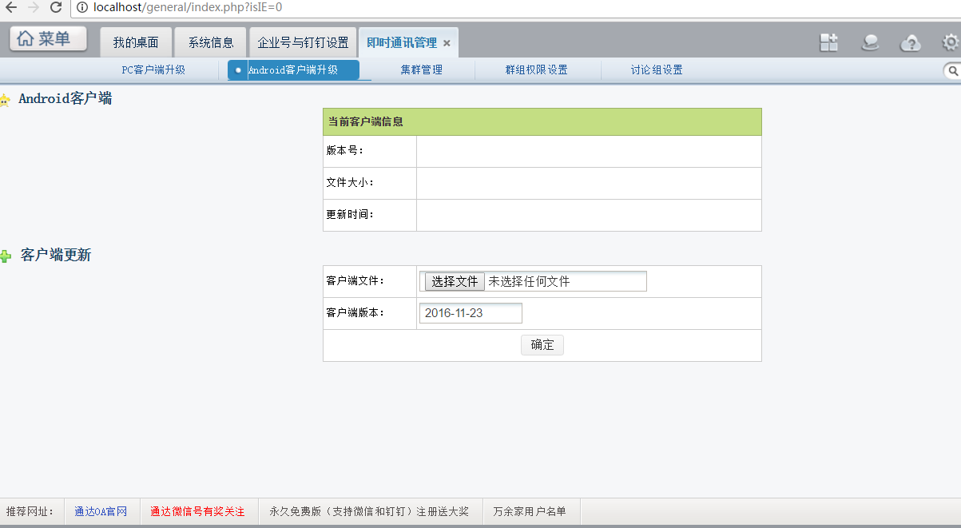Open the 企业号与钉钉设置 tab
The image size is (961, 528).
[x=303, y=42]
